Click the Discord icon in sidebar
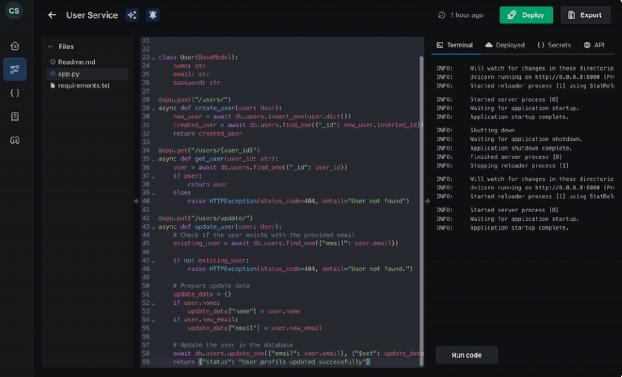Screen dimensions: 622x377 [x=15, y=140]
